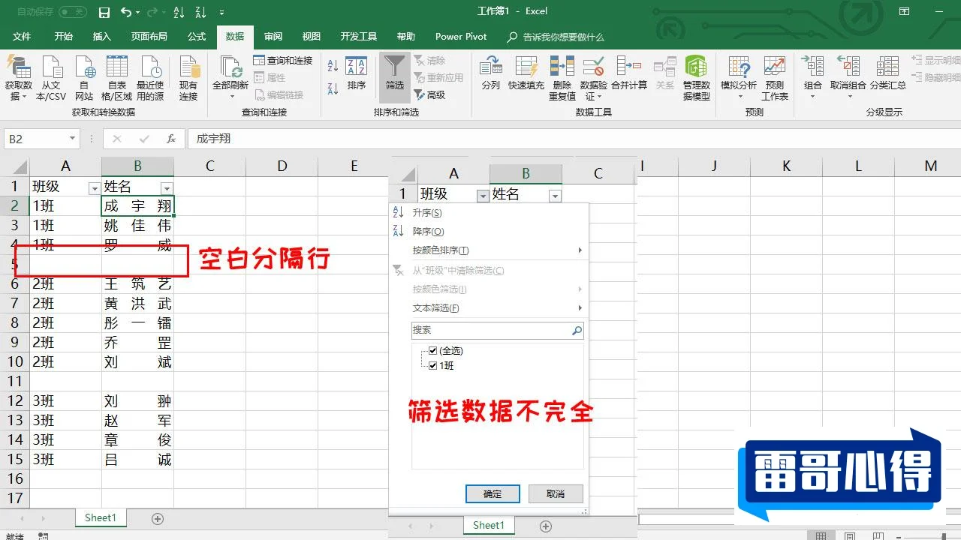Click the 排序 (Sort) dialog button in the ribbon
The width and height of the screenshot is (961, 540).
pos(356,73)
